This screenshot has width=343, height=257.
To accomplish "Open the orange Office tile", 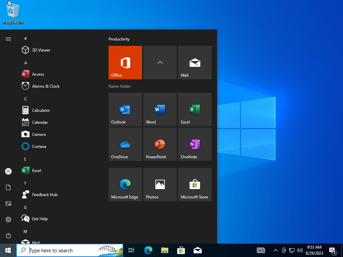I will point(125,63).
